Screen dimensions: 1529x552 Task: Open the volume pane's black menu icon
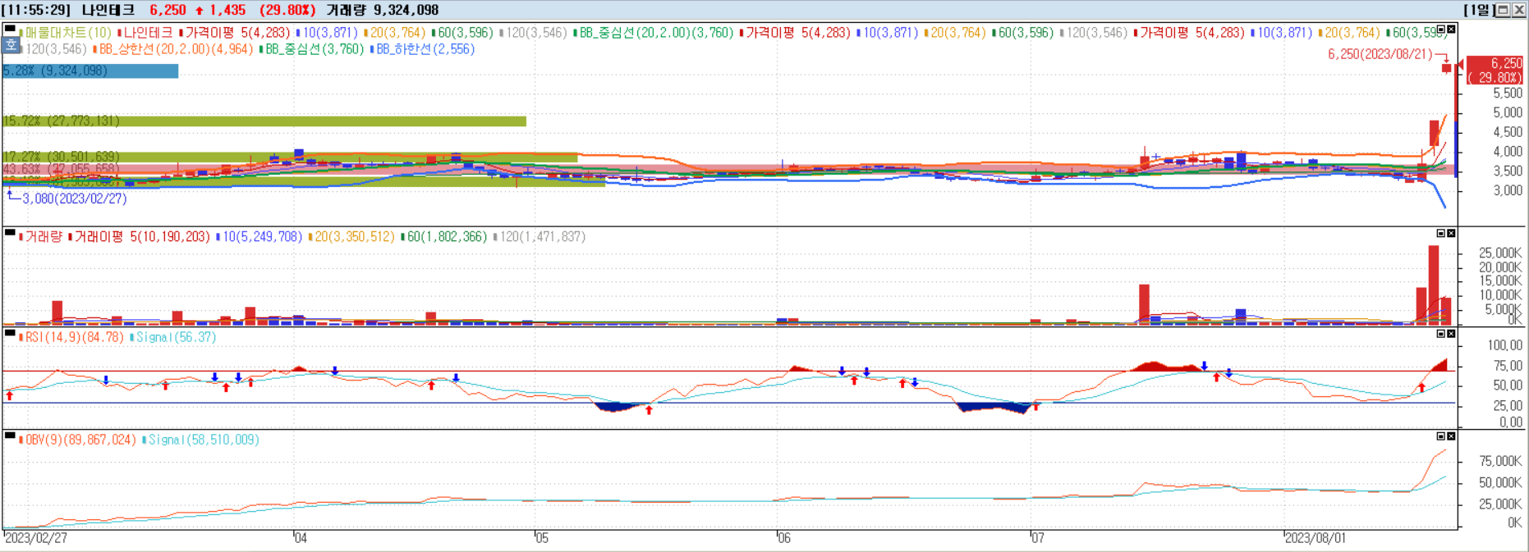10,233
